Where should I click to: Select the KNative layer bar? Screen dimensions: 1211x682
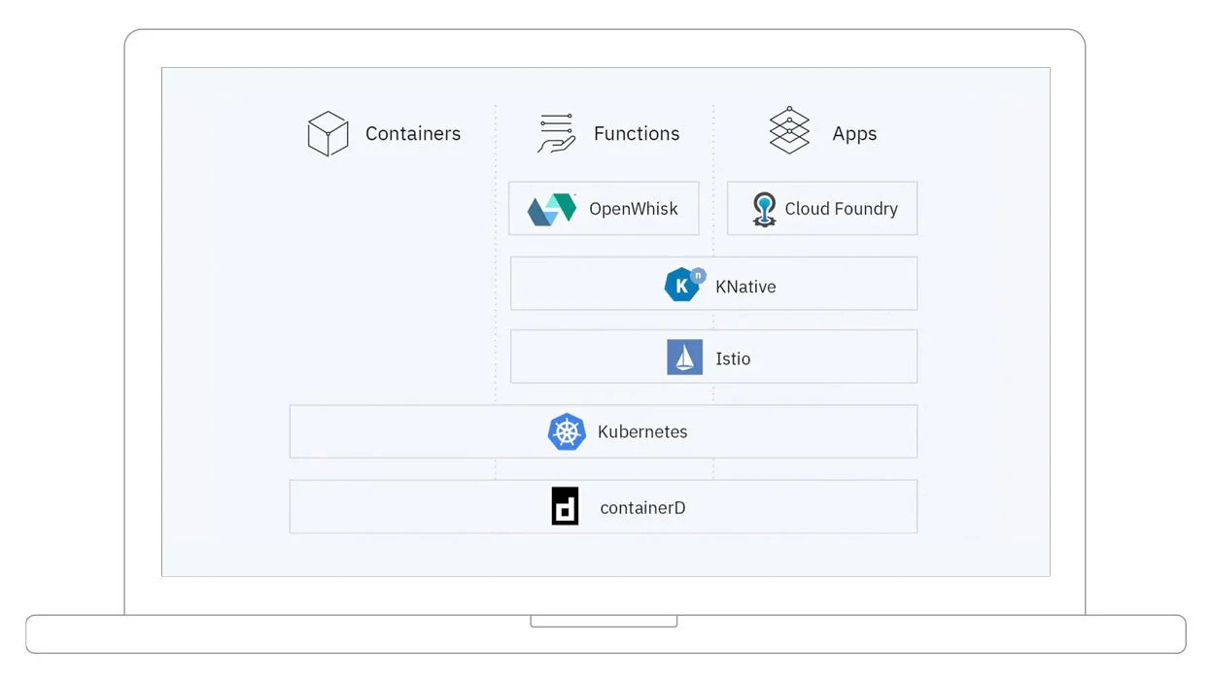[713, 284]
